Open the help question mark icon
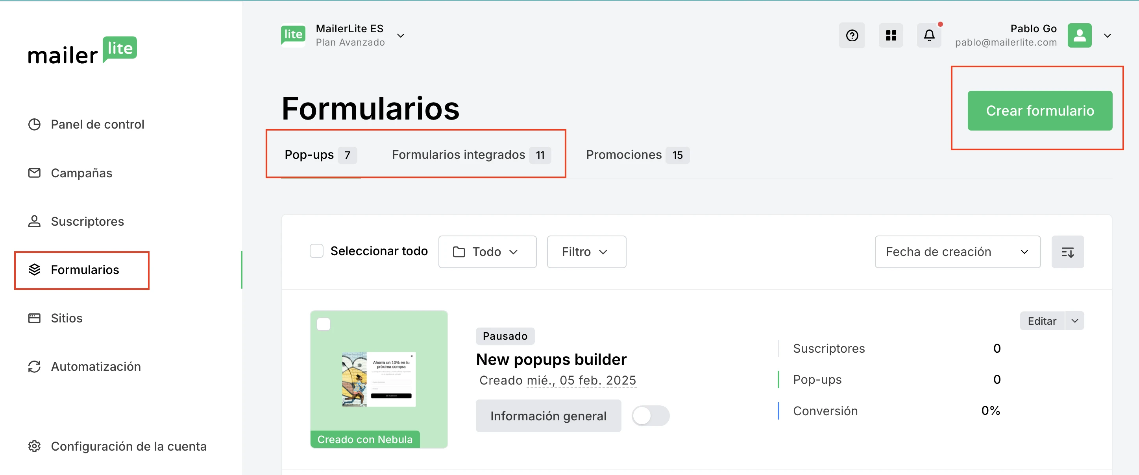Viewport: 1139px width, 475px height. pyautogui.click(x=852, y=35)
